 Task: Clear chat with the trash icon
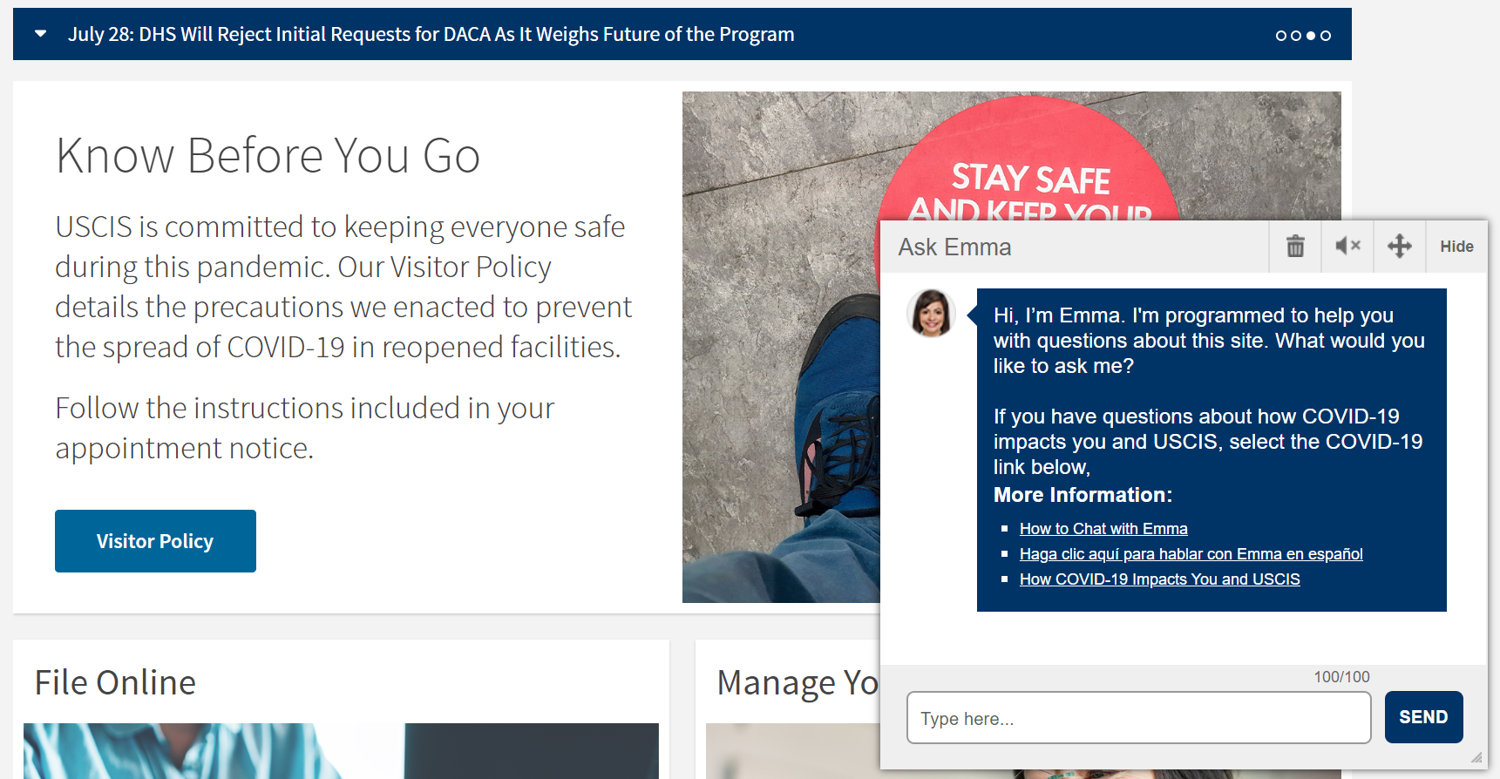[1295, 247]
